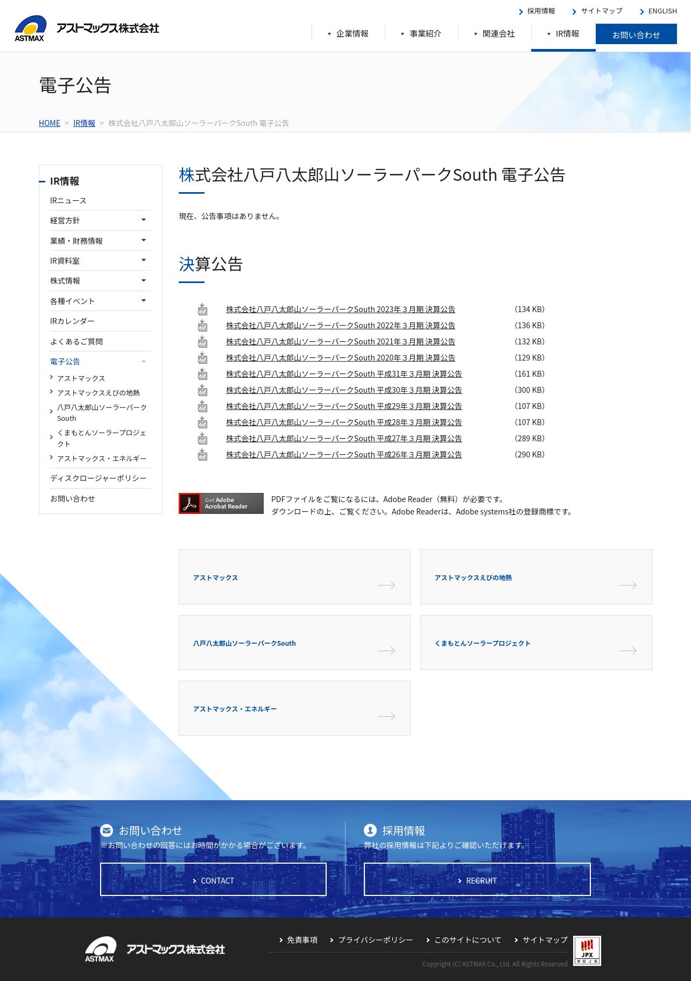691x981 pixels.
Task: Click the RECRUIT button
Action: tap(477, 879)
